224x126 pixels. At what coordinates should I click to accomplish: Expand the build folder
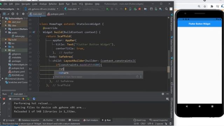click(x=6, y=40)
